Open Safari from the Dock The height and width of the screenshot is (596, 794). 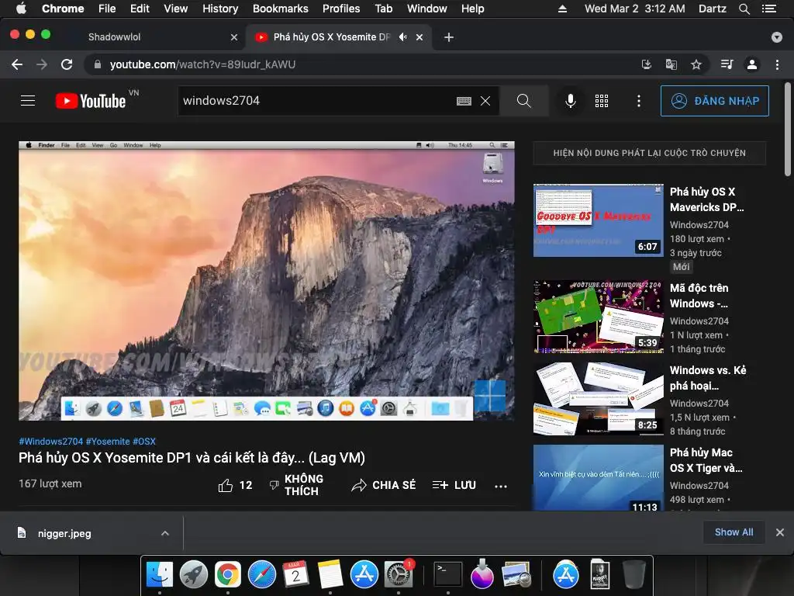(262, 574)
